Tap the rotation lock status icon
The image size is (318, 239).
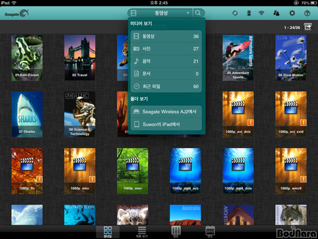(297, 3)
